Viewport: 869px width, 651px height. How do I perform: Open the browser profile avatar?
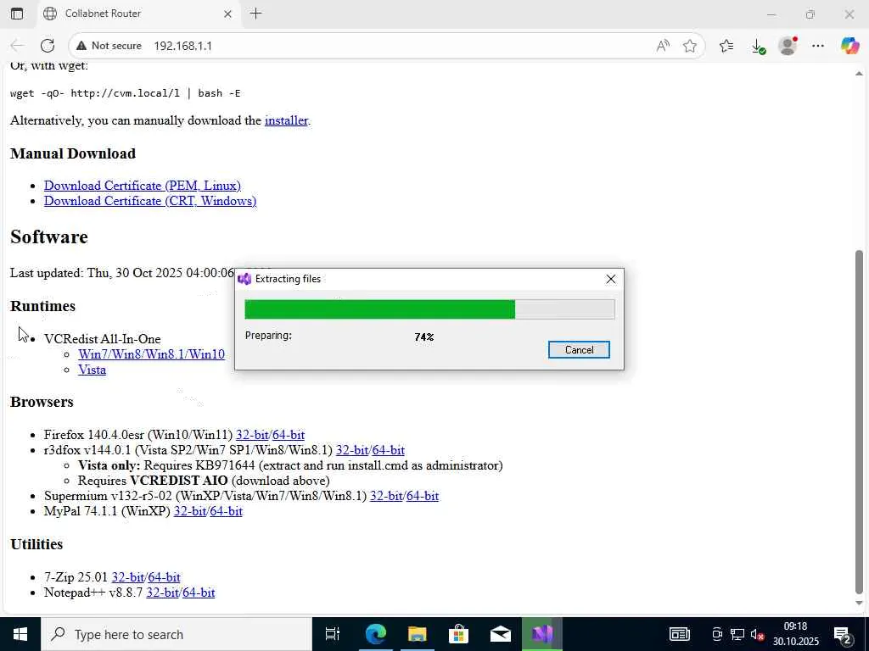[788, 46]
